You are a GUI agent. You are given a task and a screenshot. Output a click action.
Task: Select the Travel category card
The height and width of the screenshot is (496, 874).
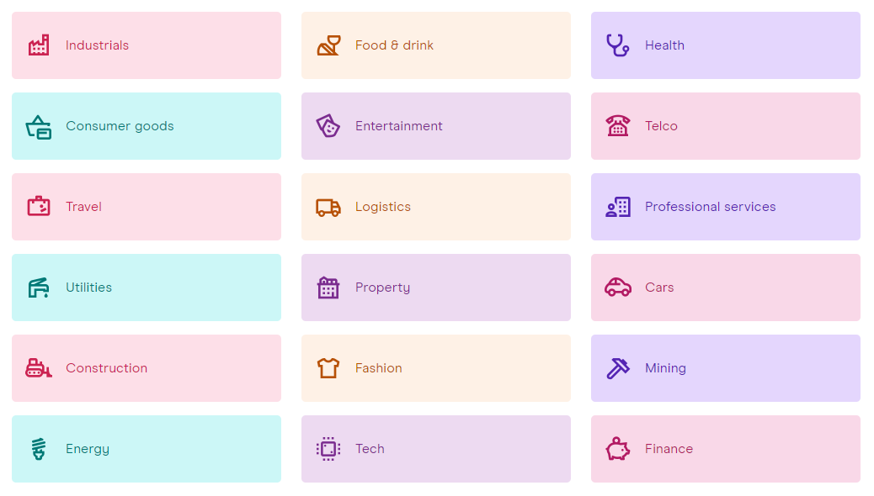pos(147,207)
